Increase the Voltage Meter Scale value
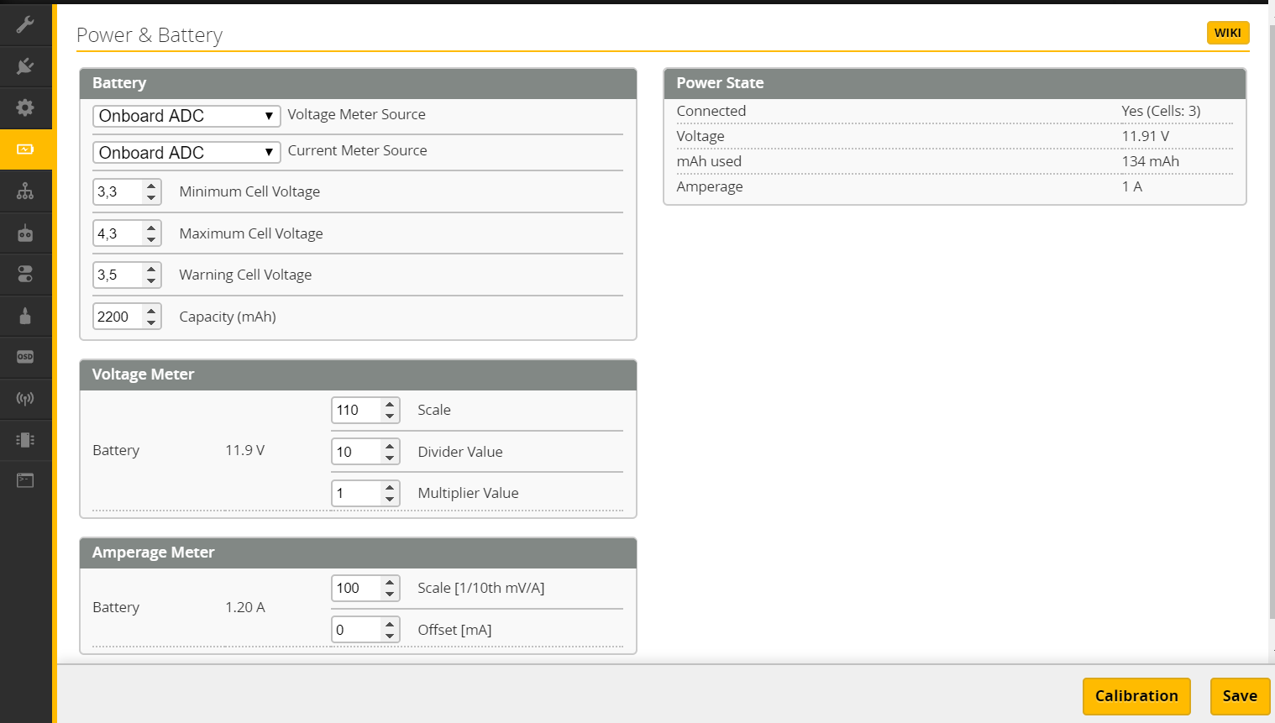1275x723 pixels. coord(390,405)
